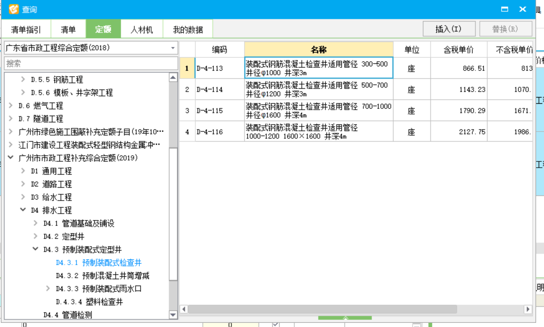Select the 定额 tab
Viewport: 544px width, 327px height.
[103, 29]
